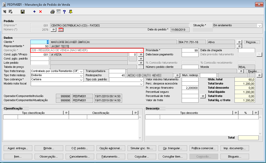Click the overlapping squares toolbar icon
266x163 pixels.
click(10, 11)
